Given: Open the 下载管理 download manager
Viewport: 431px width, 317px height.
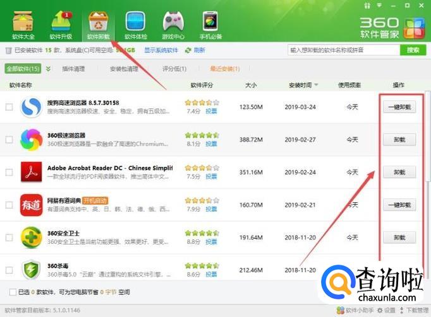Looking at the screenshot, I should click(414, 310).
